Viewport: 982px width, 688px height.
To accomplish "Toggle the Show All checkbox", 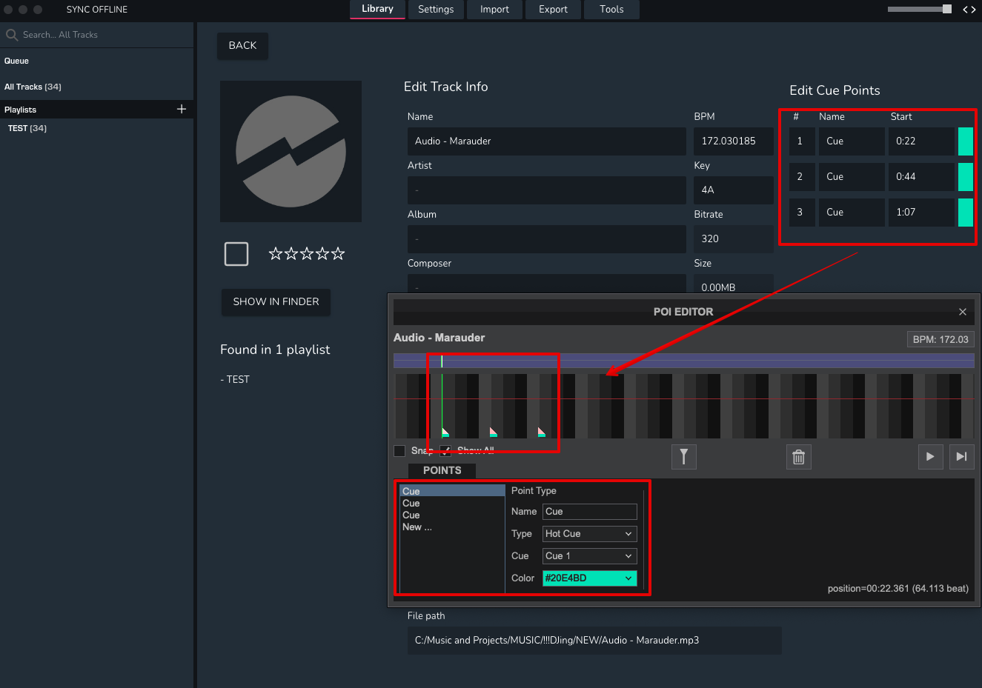I will click(445, 451).
